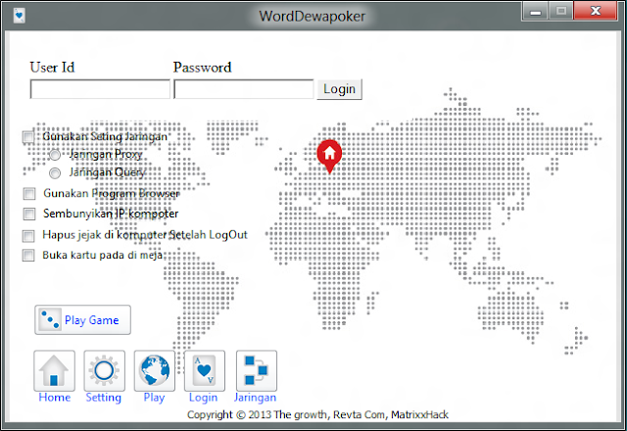
Task: Click the Login playing card icon
Action: tap(205, 370)
